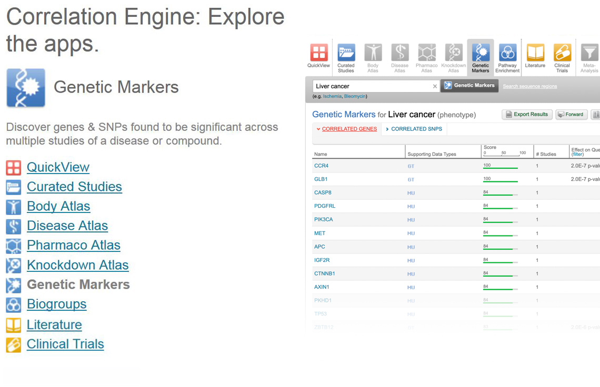
Task: Open the Clinical Trials toolbar icon
Action: coord(562,53)
